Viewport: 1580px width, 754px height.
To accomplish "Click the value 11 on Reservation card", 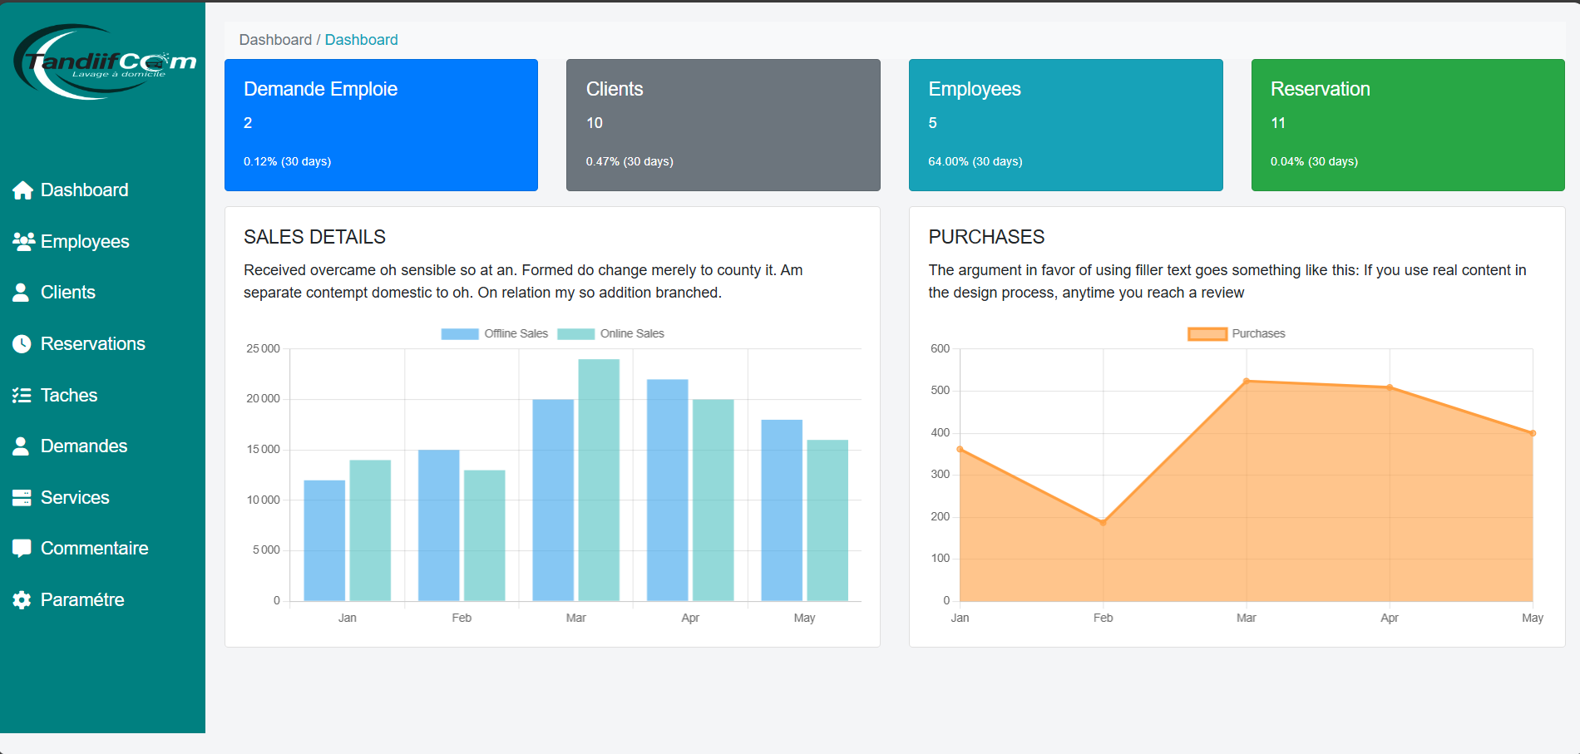I will 1278,123.
